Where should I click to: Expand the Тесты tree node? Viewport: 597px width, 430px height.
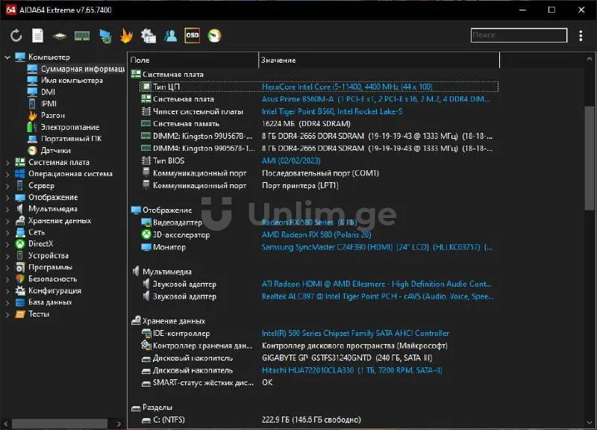[7, 314]
